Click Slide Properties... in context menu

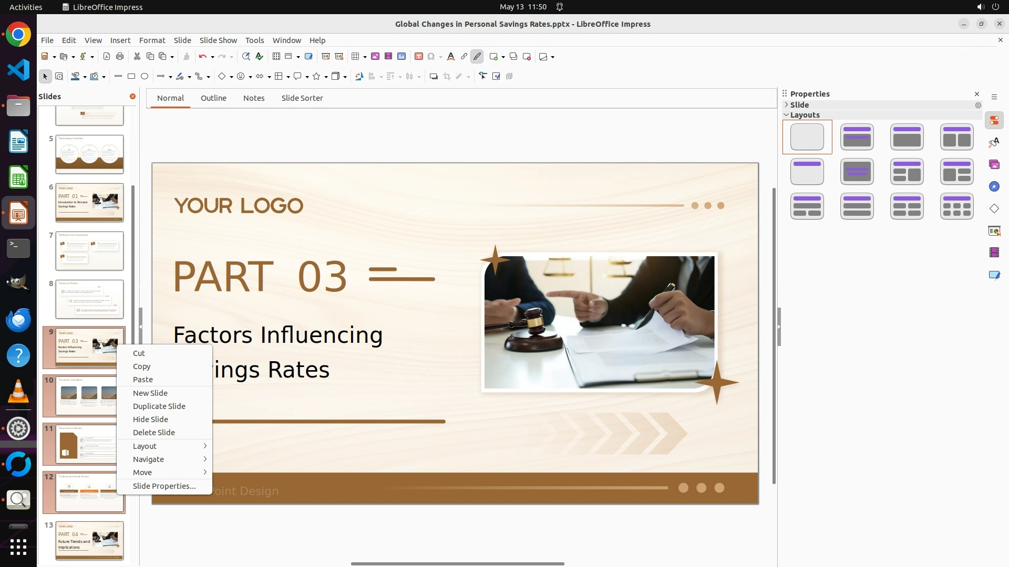click(x=164, y=486)
